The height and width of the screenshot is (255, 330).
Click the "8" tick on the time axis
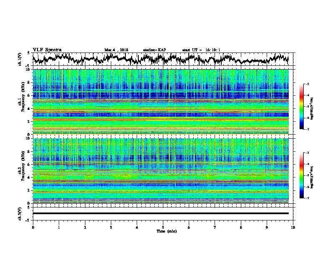(x=241, y=227)
